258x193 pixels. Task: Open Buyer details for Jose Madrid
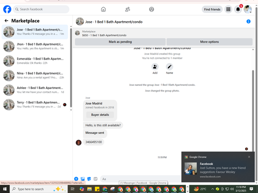pos(100,115)
